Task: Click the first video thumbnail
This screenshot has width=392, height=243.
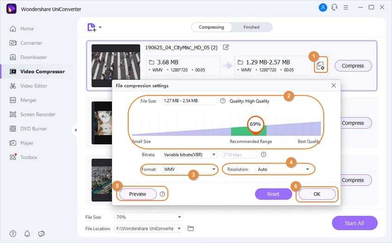Action: click(x=116, y=65)
